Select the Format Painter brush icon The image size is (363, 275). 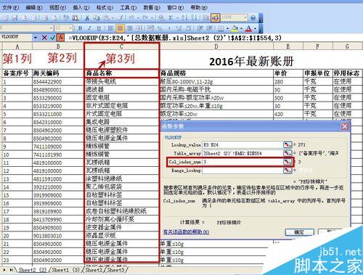(x=121, y=18)
